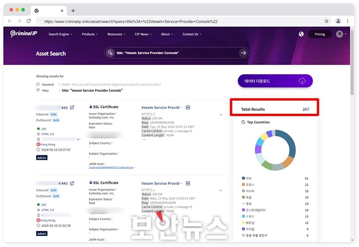Viewport: 359px width, 247px height.
Task: Open Resources dropdown menu
Action: click(x=116, y=34)
